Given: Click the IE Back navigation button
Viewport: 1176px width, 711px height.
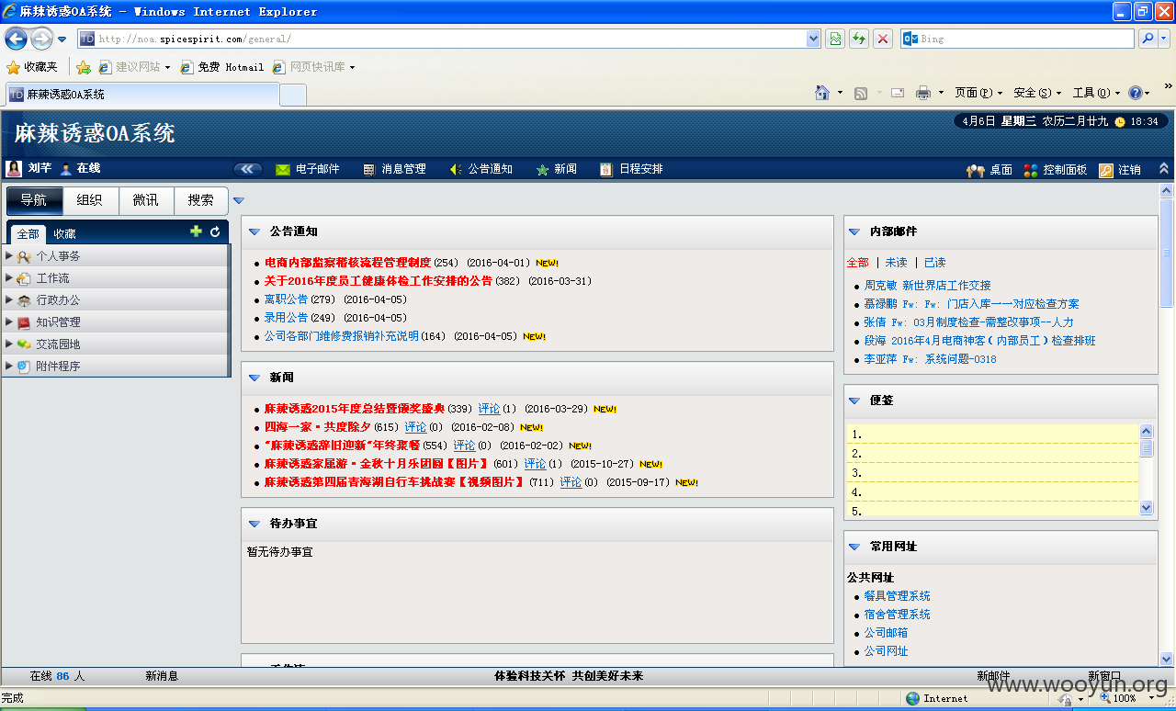Looking at the screenshot, I should coord(16,39).
